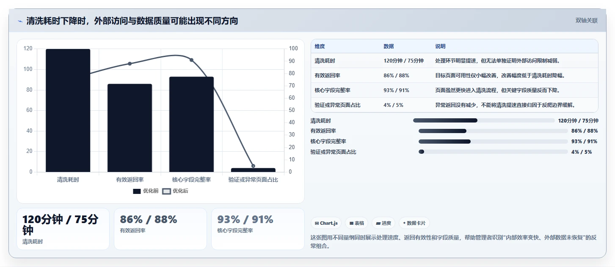Click the 120 left axis tick
The height and width of the screenshot is (267, 615).
pos(28,49)
